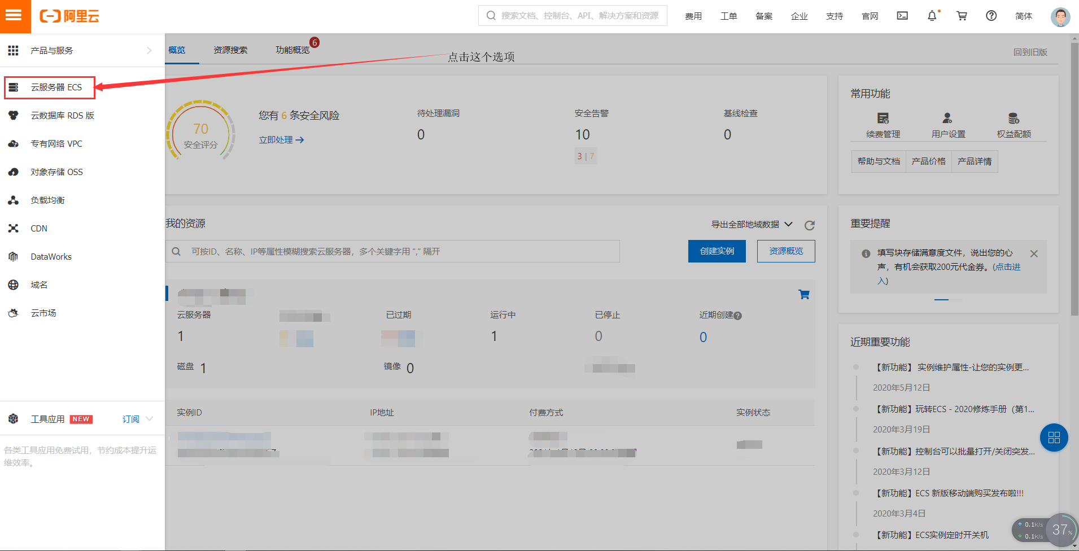
Task: Open 产品详情 button
Action: 975,161
